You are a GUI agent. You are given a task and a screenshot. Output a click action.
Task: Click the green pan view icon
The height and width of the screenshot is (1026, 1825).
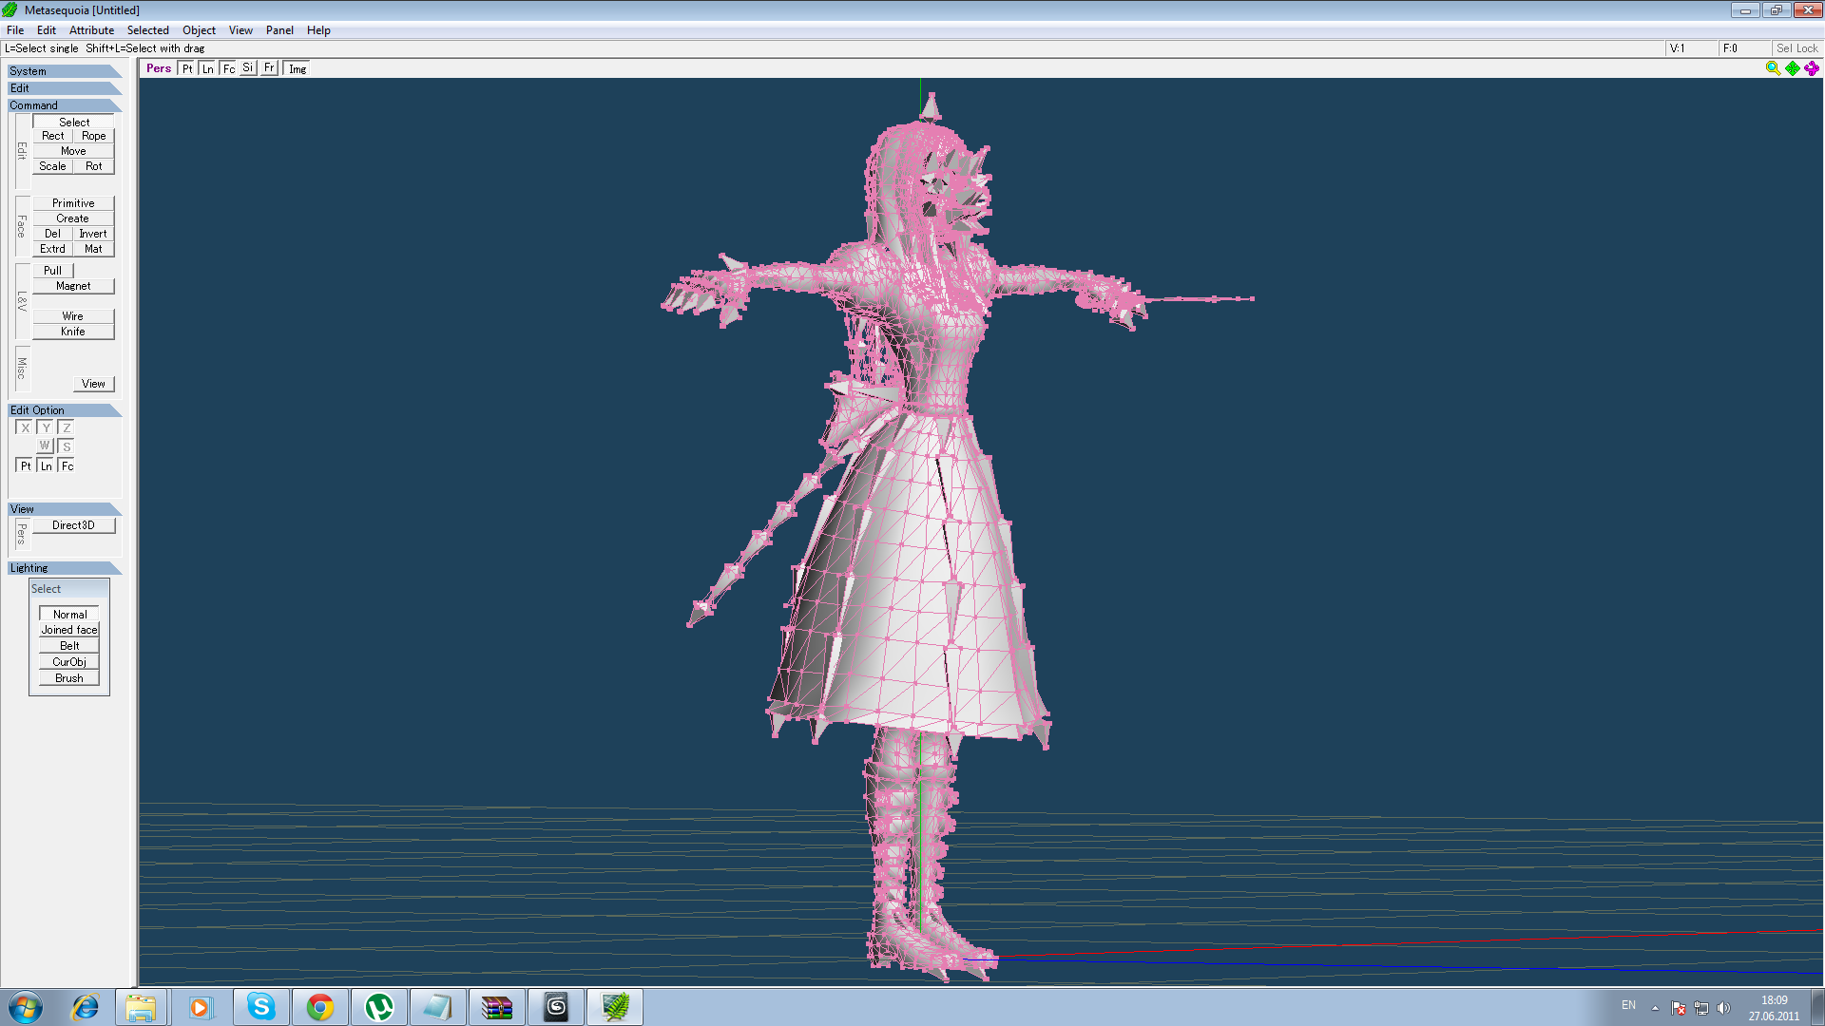pyautogui.click(x=1792, y=67)
